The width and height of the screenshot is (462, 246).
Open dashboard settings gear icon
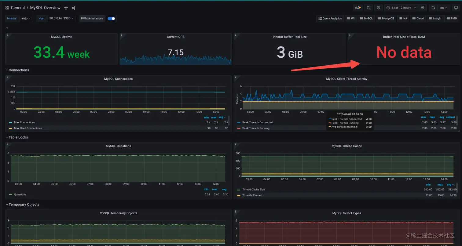coord(379,8)
